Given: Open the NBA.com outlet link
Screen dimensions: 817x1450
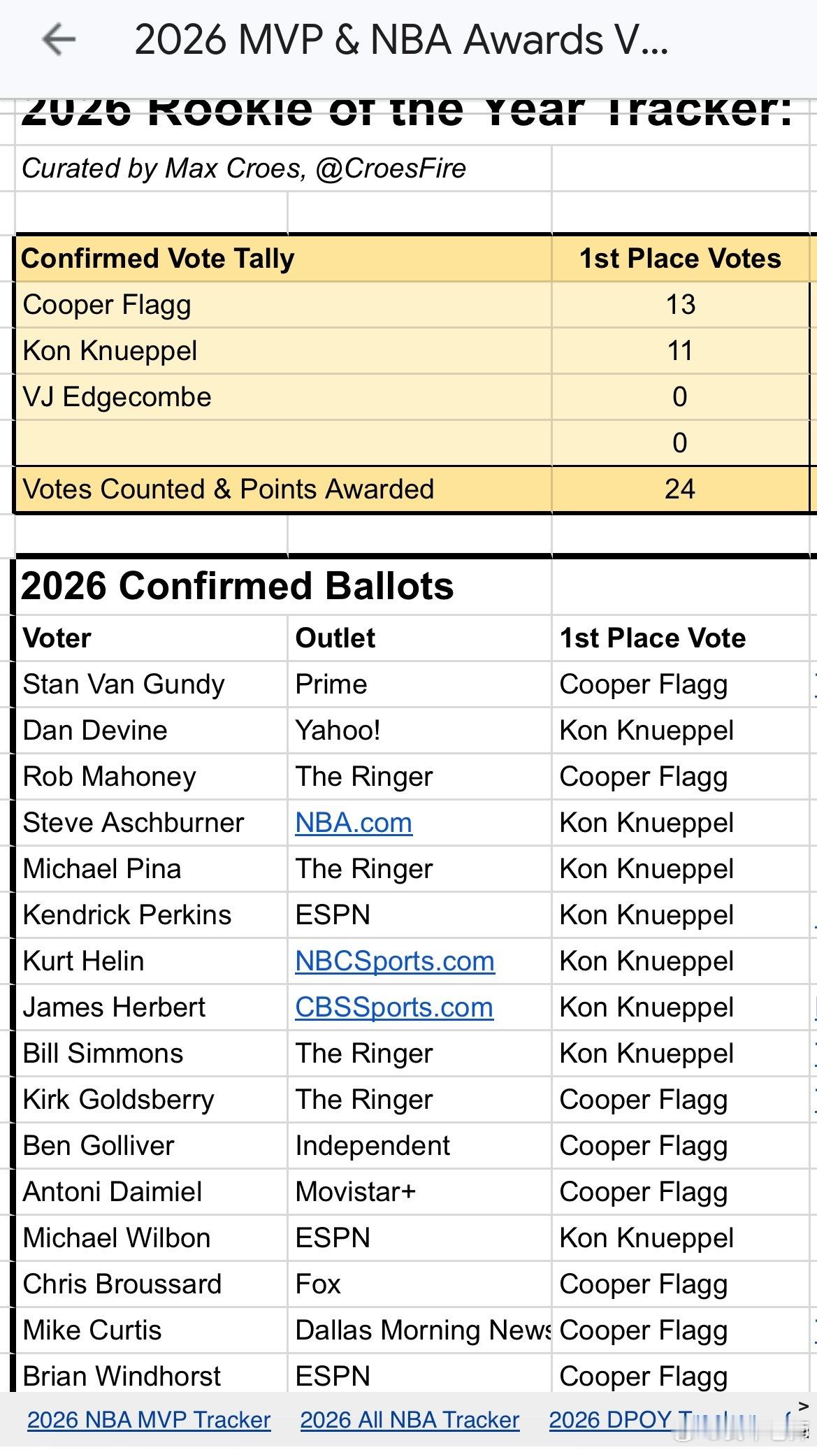Looking at the screenshot, I should (x=354, y=823).
